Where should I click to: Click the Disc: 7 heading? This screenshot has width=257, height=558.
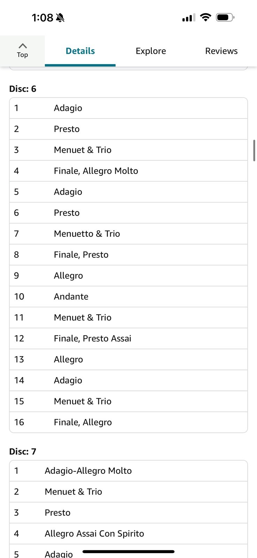[x=23, y=452]
